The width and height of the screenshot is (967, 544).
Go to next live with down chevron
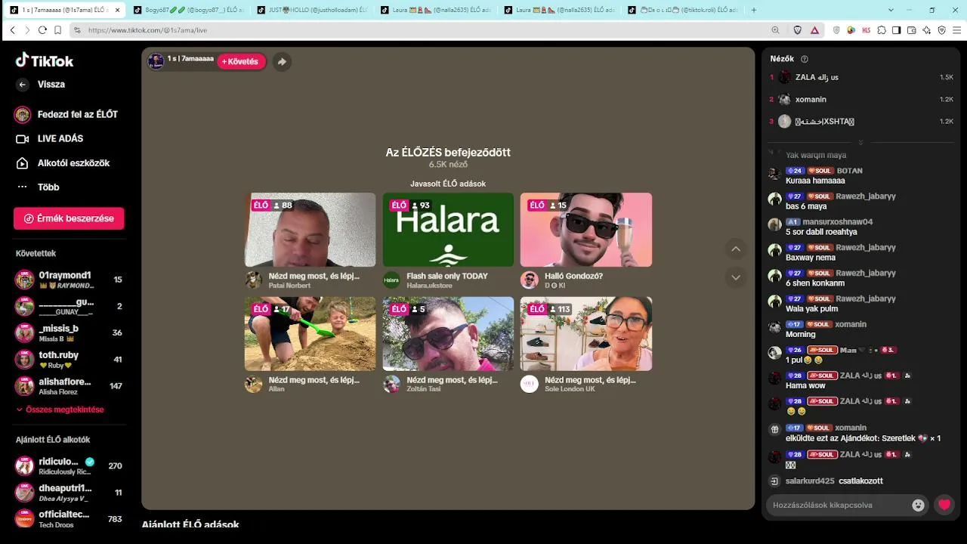click(x=736, y=277)
